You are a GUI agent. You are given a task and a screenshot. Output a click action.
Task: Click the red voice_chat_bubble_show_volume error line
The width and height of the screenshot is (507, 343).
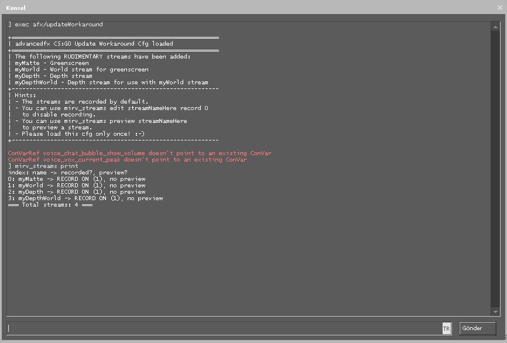tap(140, 153)
